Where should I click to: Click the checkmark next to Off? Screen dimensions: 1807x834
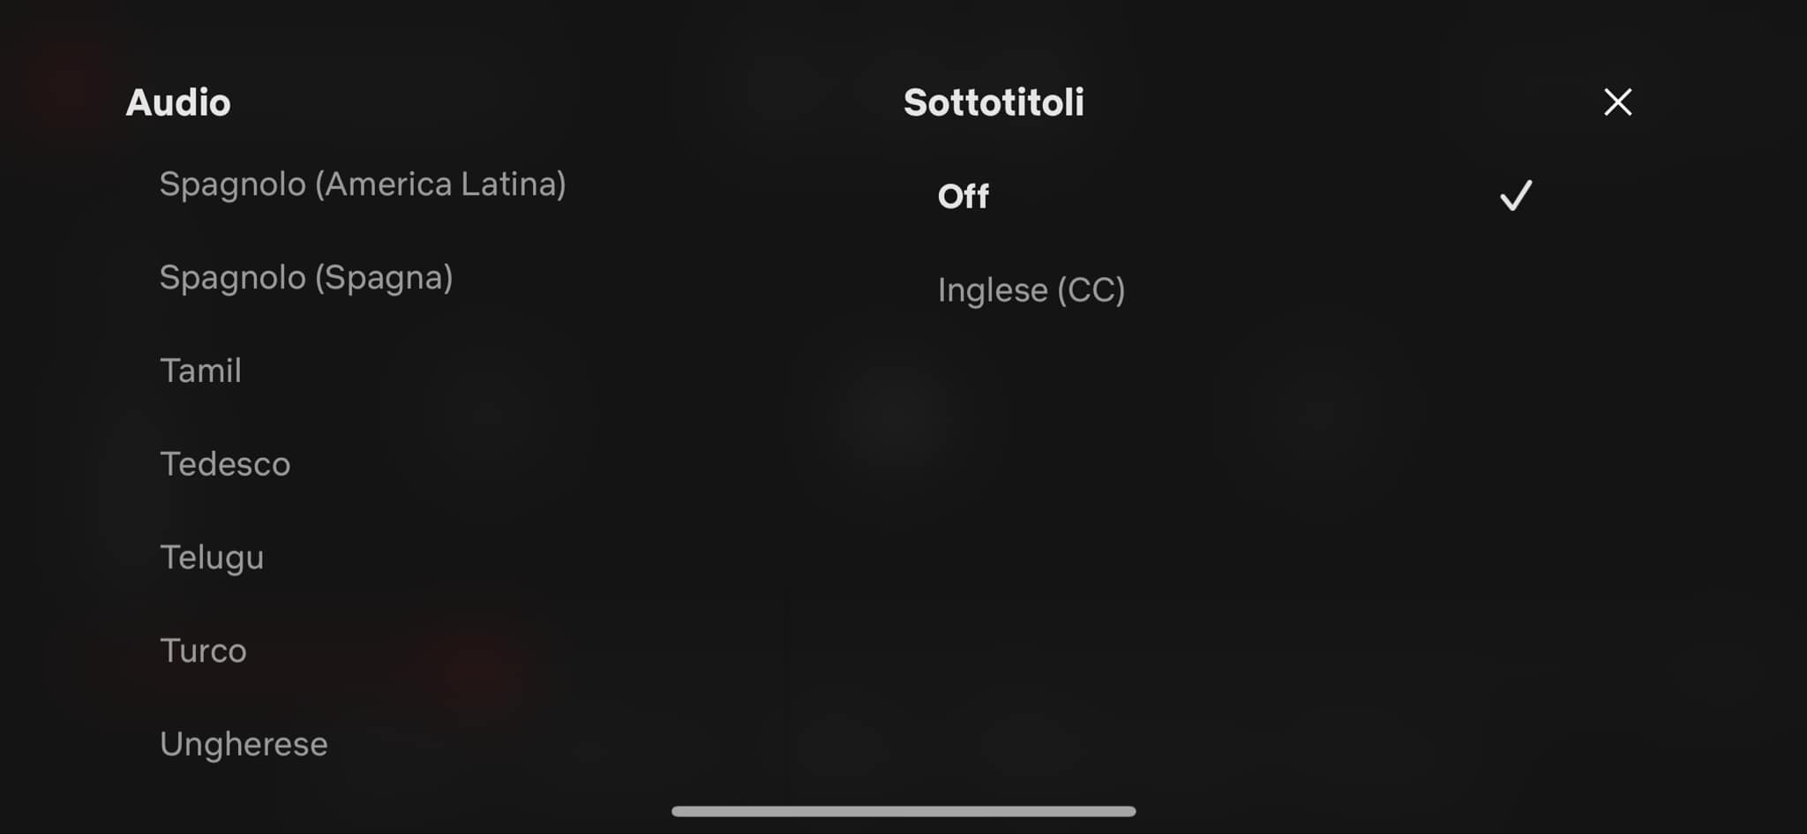click(x=1516, y=195)
